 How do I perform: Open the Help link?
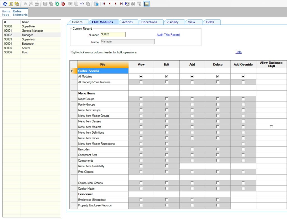[238, 52]
